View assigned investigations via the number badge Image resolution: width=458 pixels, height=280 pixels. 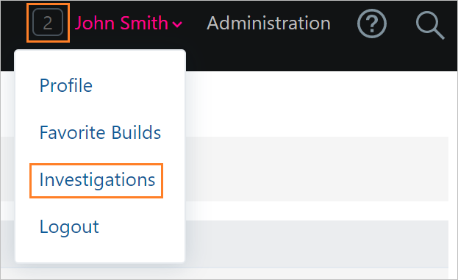click(48, 23)
